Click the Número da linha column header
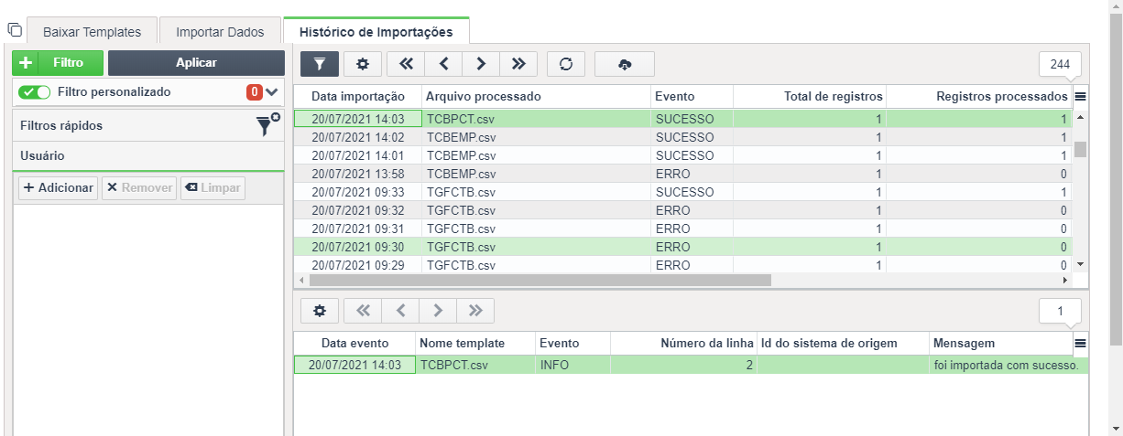Image resolution: width=1123 pixels, height=436 pixels. point(682,343)
